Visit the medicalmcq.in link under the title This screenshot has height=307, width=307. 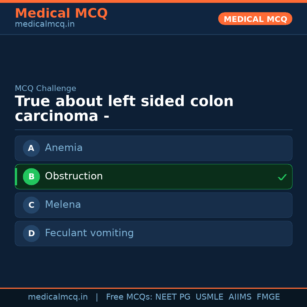[x=45, y=24]
